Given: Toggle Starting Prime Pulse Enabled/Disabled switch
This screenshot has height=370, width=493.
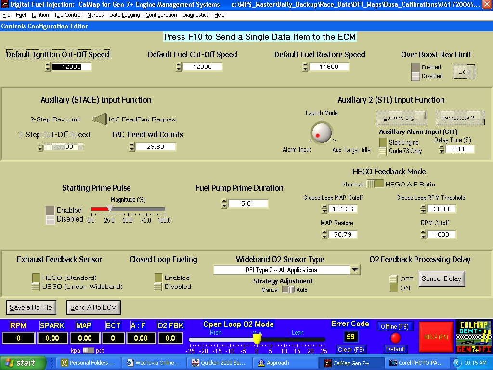Looking at the screenshot, I should click(x=50, y=215).
